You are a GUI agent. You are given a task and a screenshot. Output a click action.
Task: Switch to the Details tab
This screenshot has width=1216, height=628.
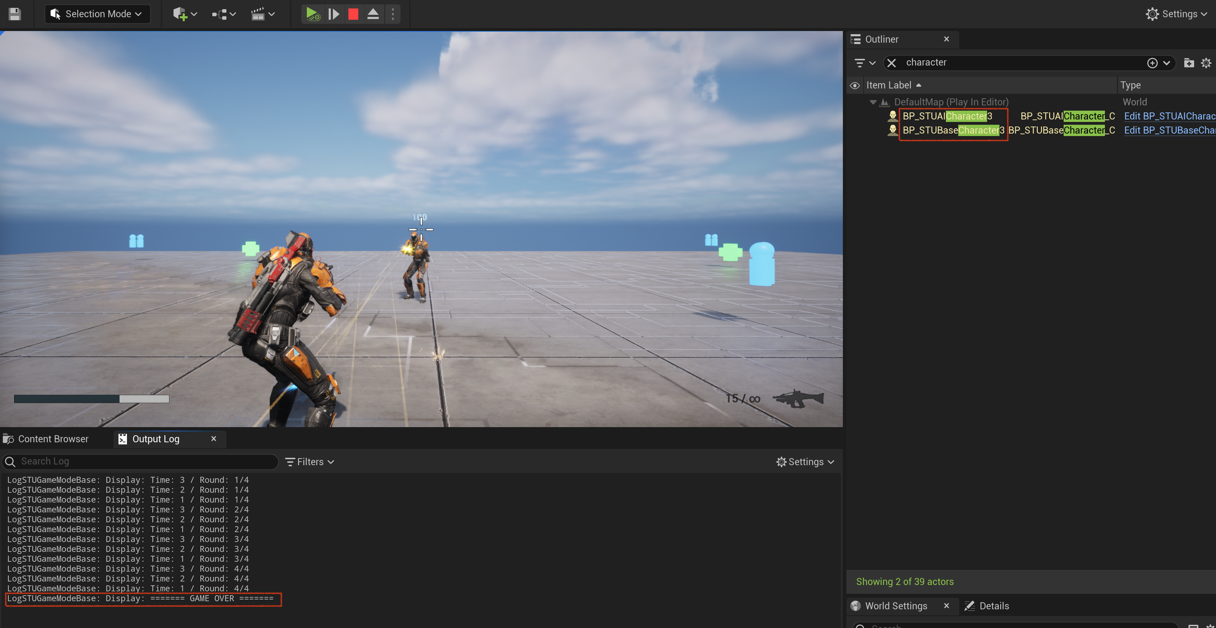click(x=986, y=606)
